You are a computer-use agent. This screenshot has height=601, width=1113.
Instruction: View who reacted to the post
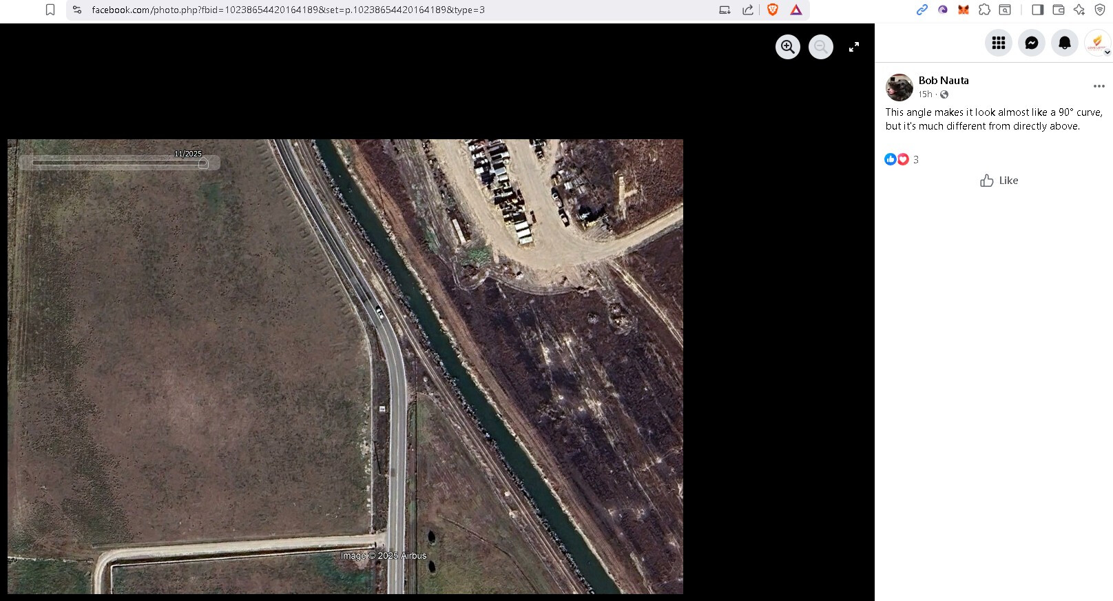click(901, 159)
